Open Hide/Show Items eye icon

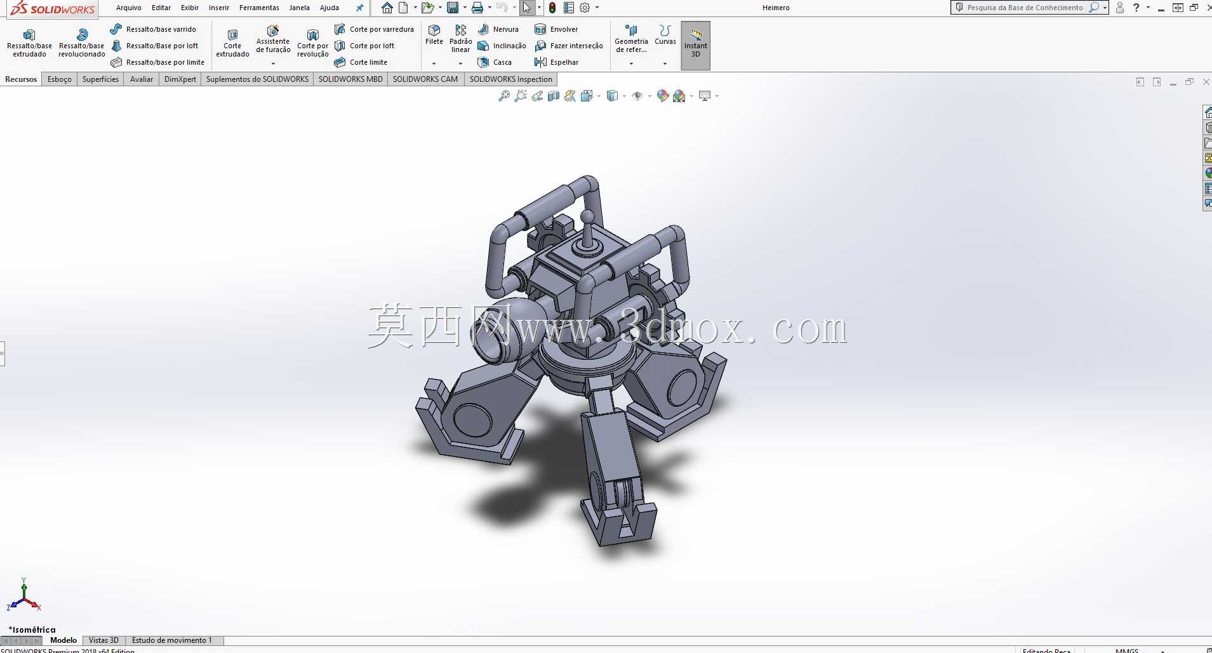pyautogui.click(x=637, y=96)
